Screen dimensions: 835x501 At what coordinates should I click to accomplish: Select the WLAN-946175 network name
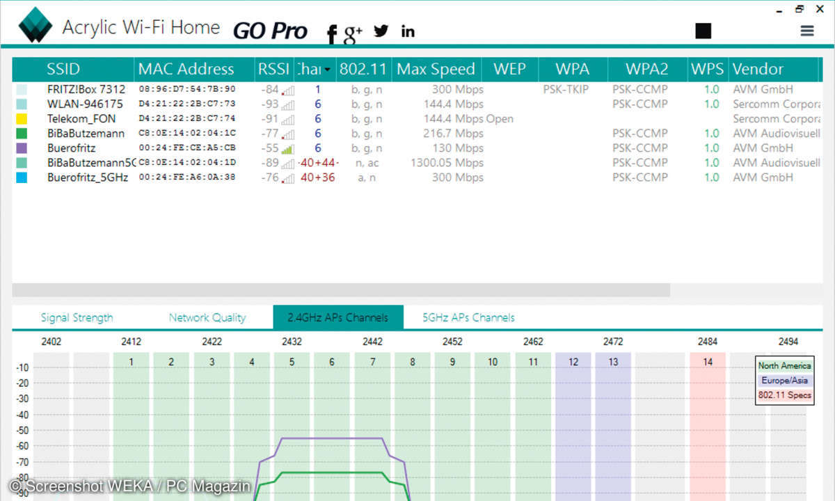pos(85,104)
